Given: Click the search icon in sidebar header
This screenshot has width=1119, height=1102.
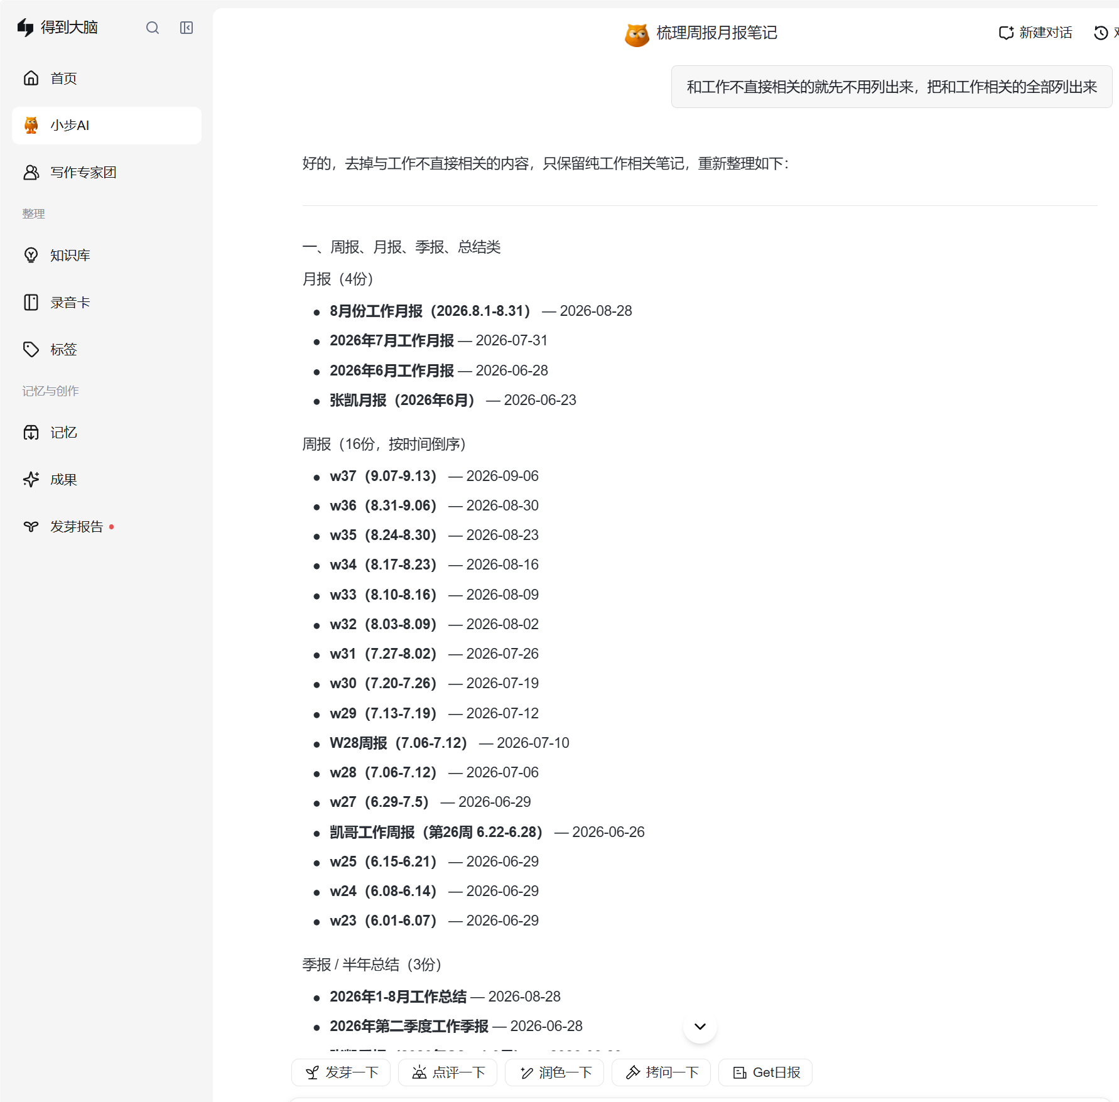Looking at the screenshot, I should click(153, 28).
